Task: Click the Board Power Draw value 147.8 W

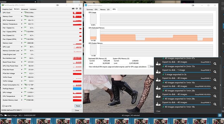Action: pos(31,62)
